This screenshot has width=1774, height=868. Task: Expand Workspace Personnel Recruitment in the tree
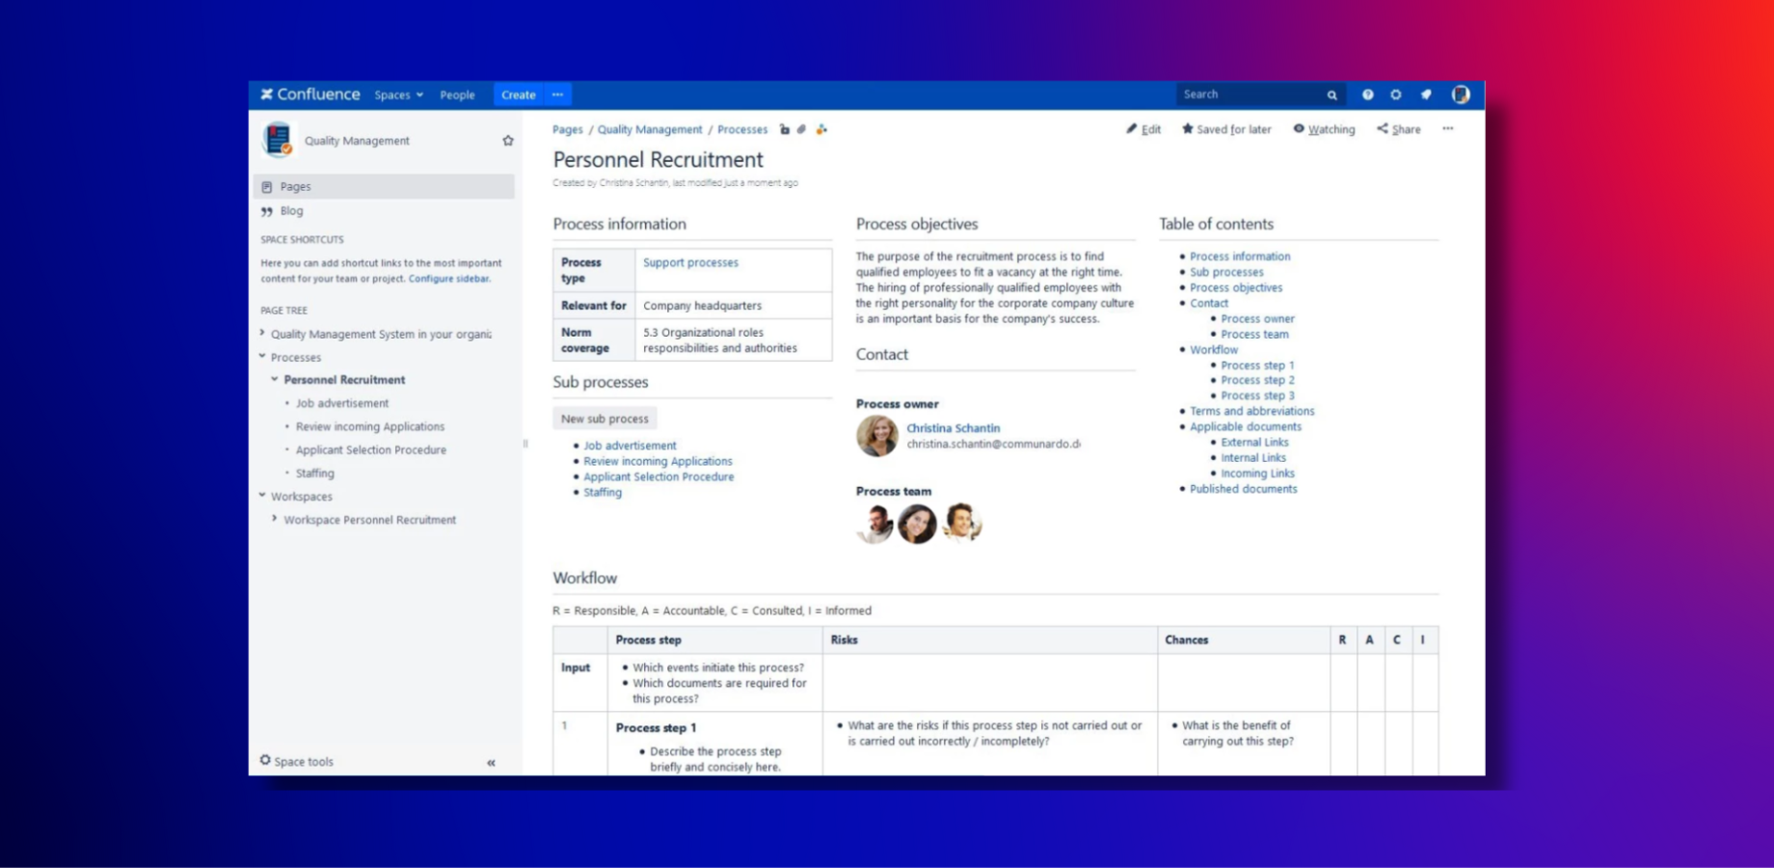[x=274, y=519]
